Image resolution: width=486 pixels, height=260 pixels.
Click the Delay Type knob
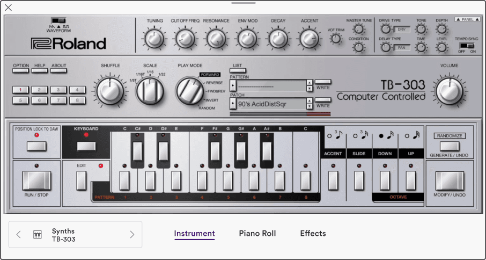click(385, 48)
